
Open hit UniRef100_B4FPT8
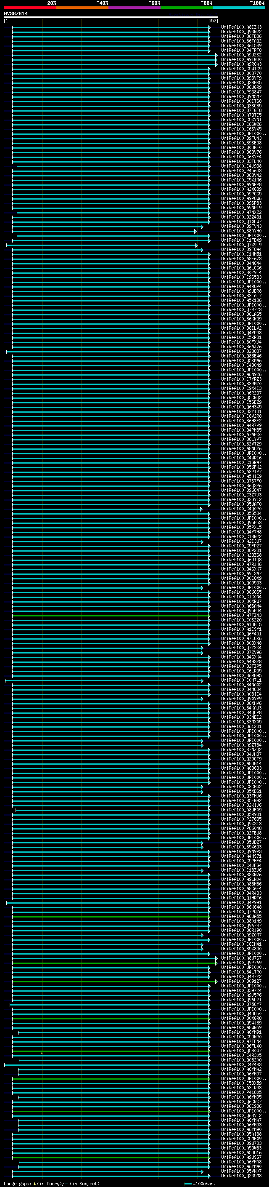(x=241, y=50)
